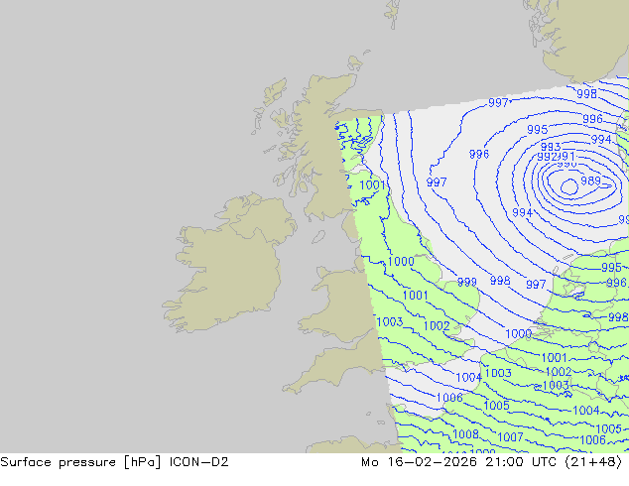629x486 pixels.
Task: Click the 1001 label over southern Scotland
Action: click(372, 184)
